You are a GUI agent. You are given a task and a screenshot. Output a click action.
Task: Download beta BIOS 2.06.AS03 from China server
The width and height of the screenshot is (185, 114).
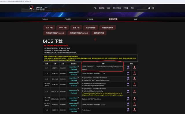pos(134,84)
